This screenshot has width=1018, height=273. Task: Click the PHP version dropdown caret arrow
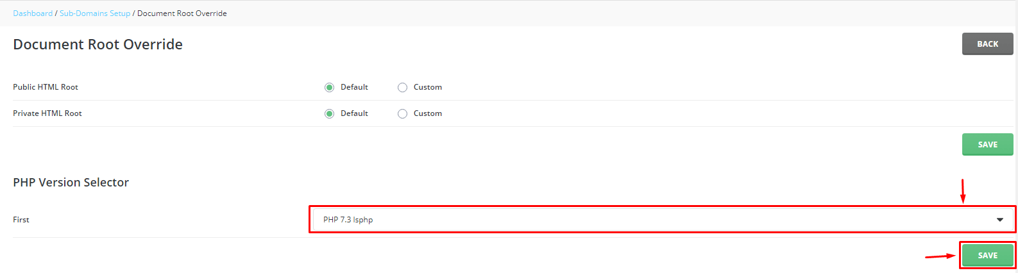[999, 220]
